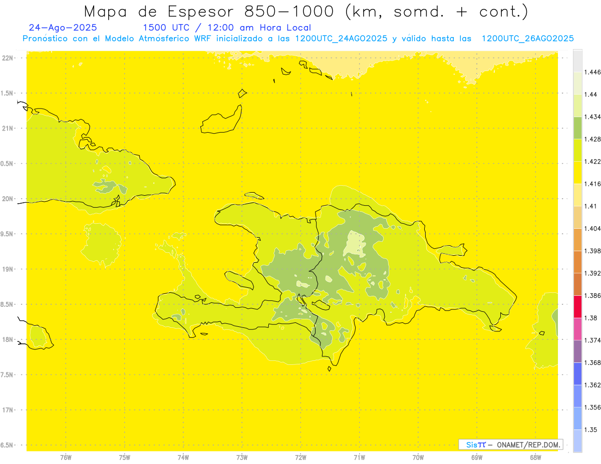The width and height of the screenshot is (601, 464).
Task: Click legend value '1.416'
Action: click(592, 184)
